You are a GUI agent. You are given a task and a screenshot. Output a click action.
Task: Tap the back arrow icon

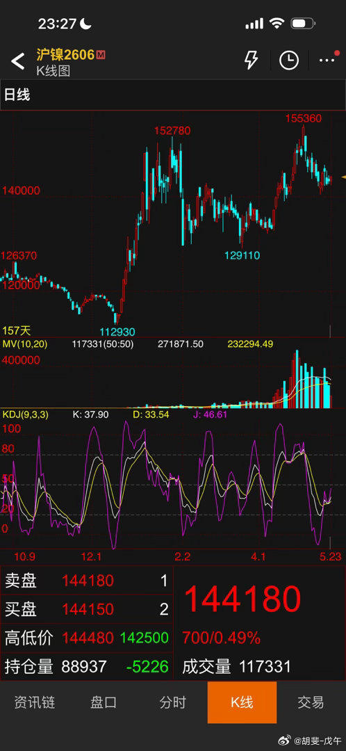click(17, 61)
